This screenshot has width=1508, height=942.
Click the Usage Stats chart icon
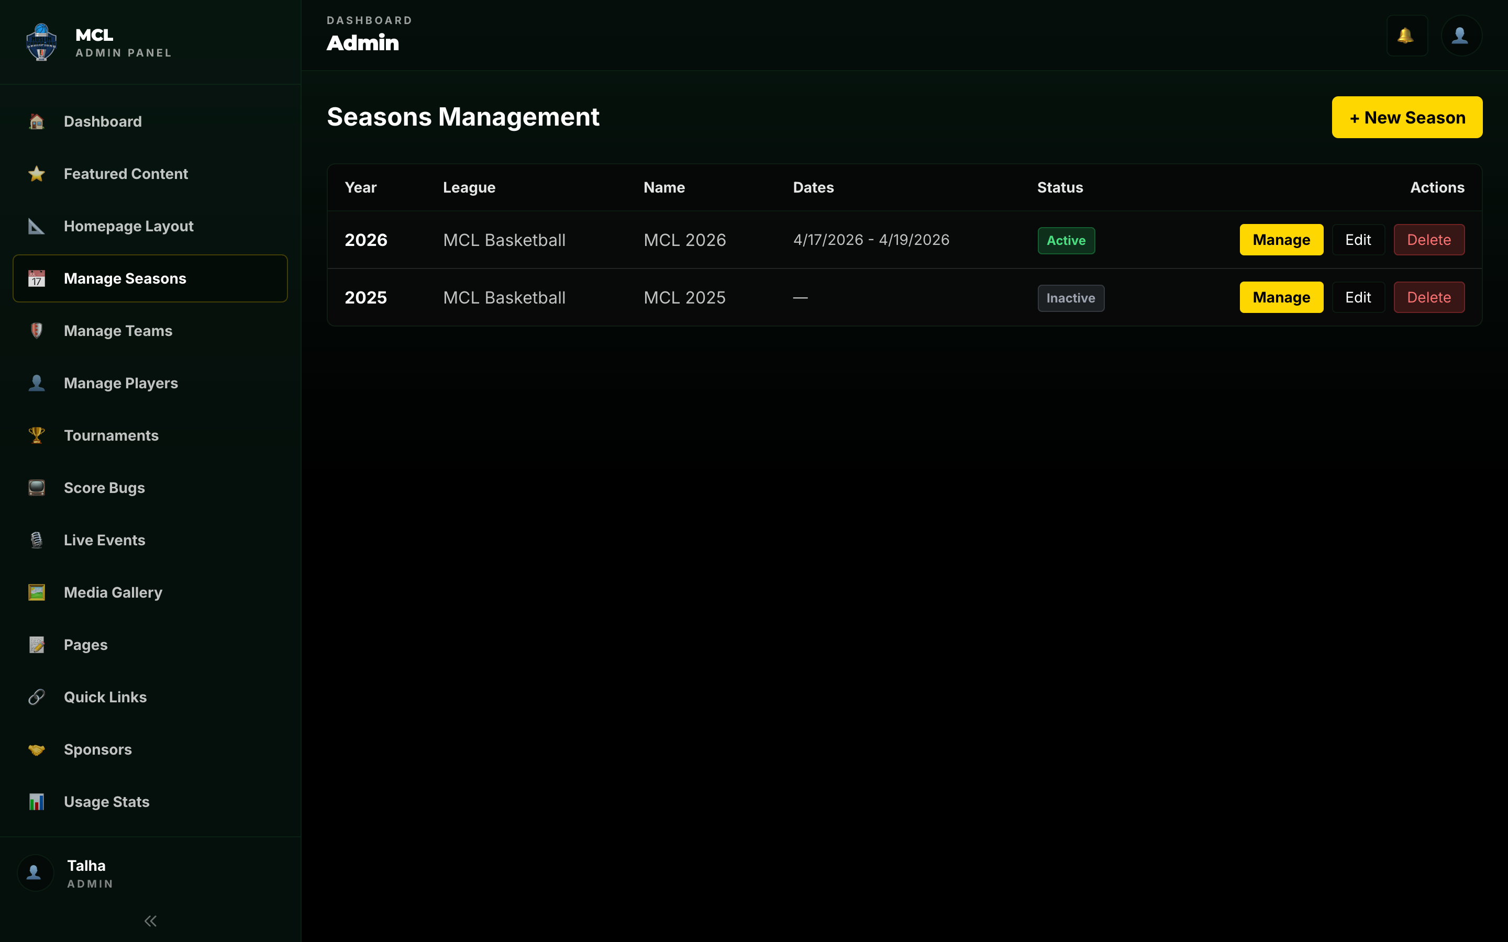pos(37,802)
